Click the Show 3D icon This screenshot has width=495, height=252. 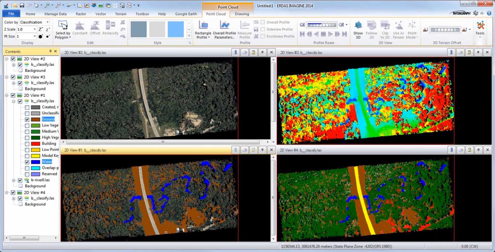pos(358,30)
